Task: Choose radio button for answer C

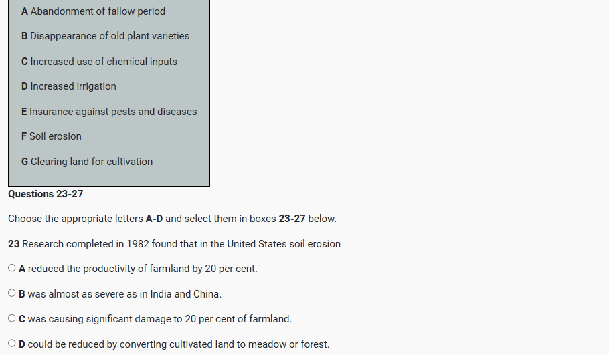Action: [12, 318]
